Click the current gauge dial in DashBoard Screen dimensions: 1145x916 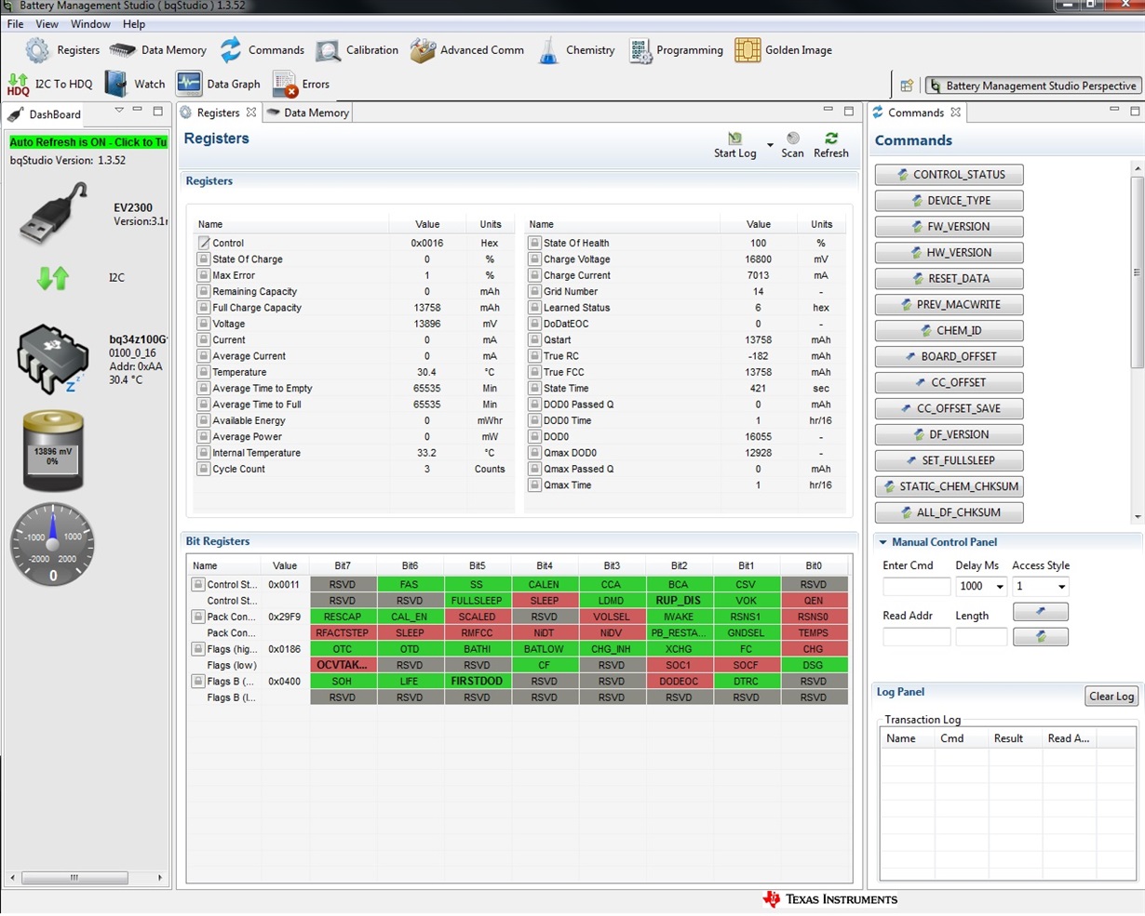pyautogui.click(x=52, y=545)
